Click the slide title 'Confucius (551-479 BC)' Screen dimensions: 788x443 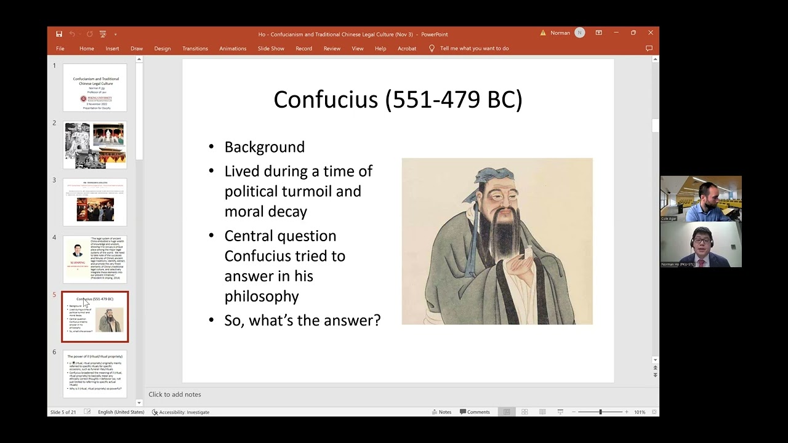pos(398,100)
